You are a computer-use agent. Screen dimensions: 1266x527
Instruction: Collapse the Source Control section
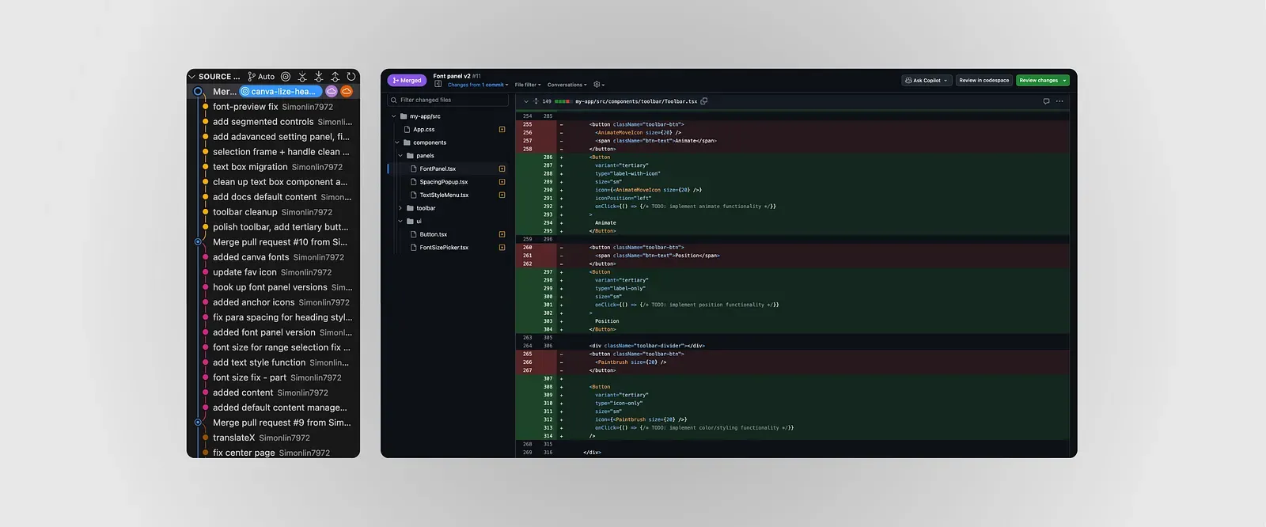[x=191, y=77]
